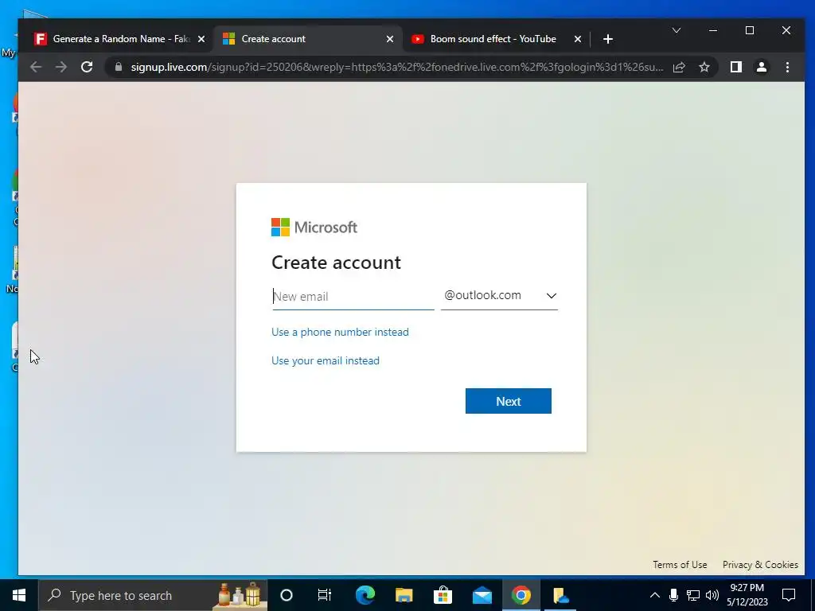Open the clock and date flyout
The image size is (815, 611).
tap(747, 595)
